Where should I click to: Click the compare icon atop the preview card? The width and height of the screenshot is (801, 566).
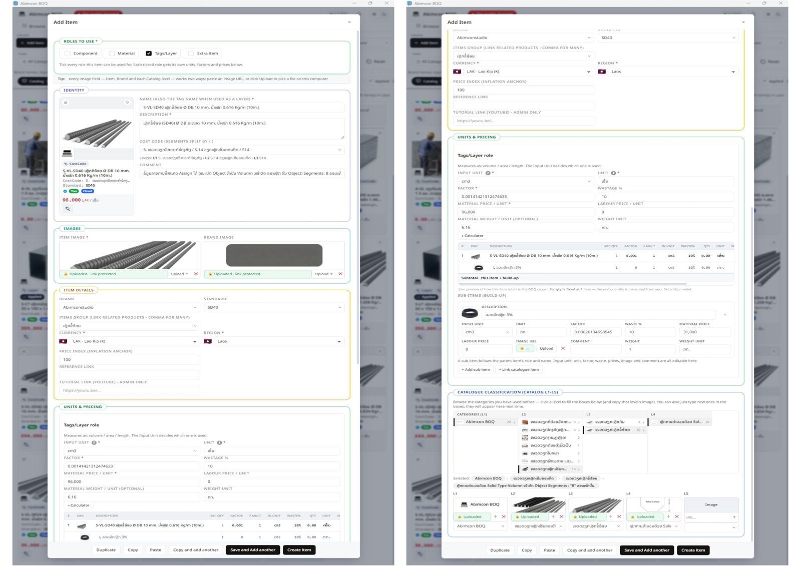tap(66, 103)
